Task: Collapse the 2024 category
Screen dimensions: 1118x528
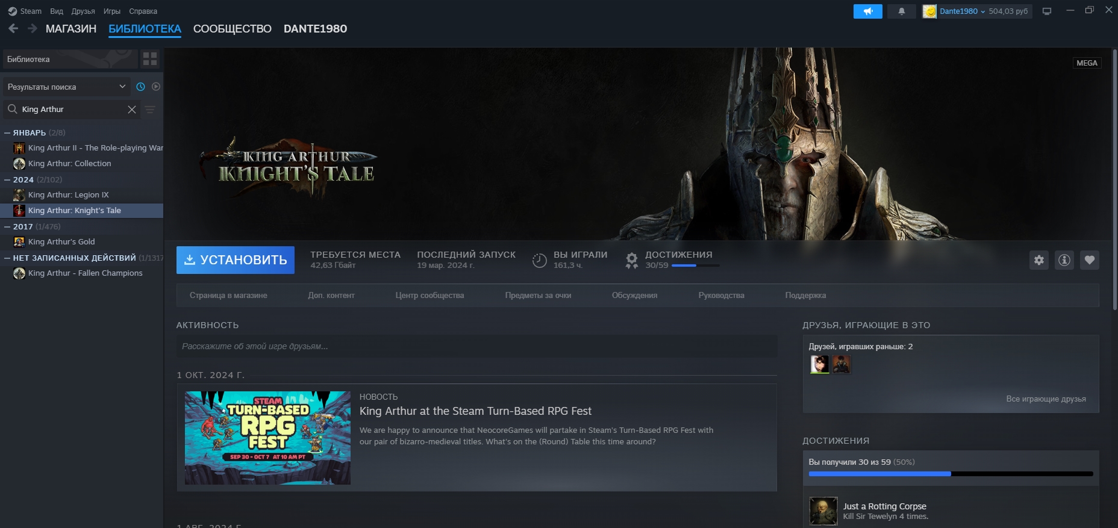Action: tap(7, 179)
